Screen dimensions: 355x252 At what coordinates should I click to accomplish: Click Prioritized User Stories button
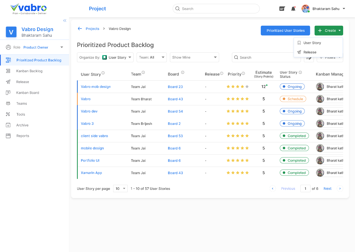(x=285, y=31)
